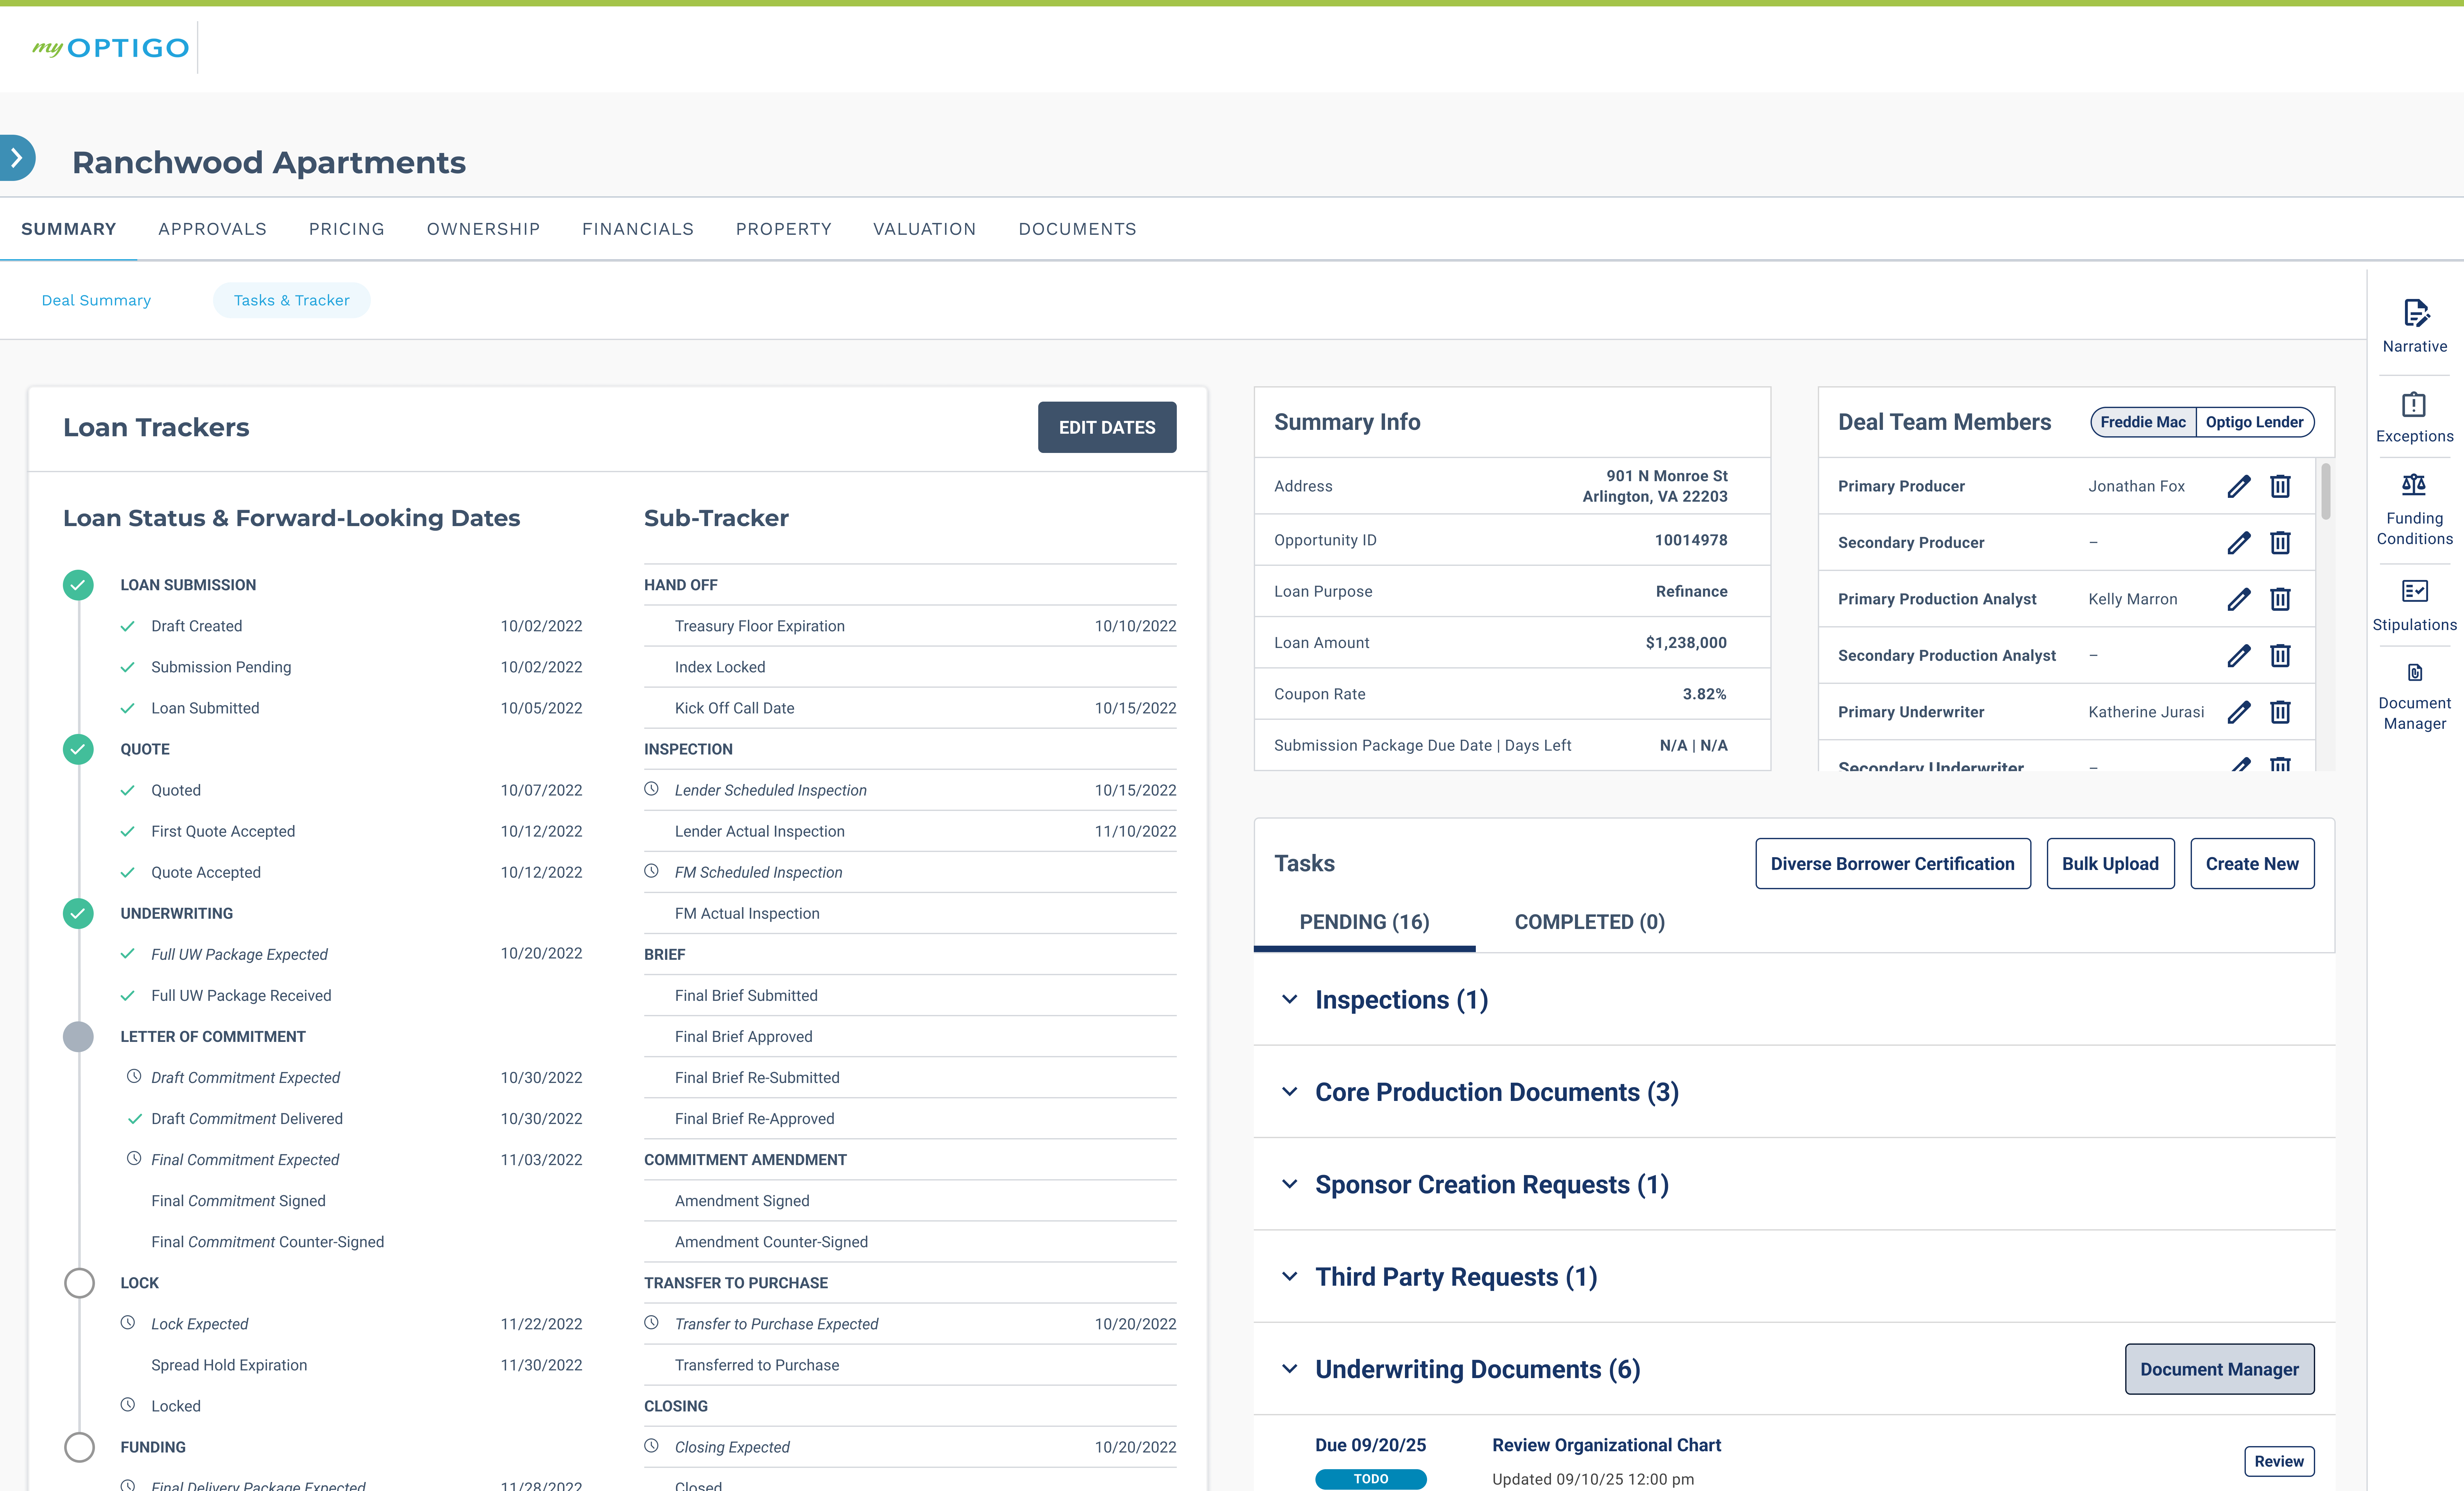Click the Quote completed status circle

point(78,749)
